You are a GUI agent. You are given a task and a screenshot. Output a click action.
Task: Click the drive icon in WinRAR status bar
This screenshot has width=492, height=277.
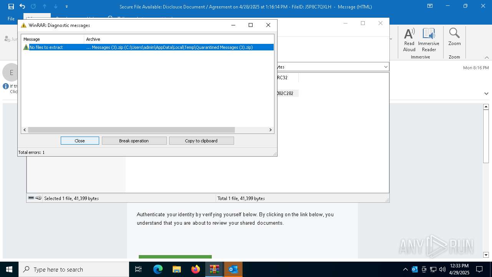(x=31, y=198)
